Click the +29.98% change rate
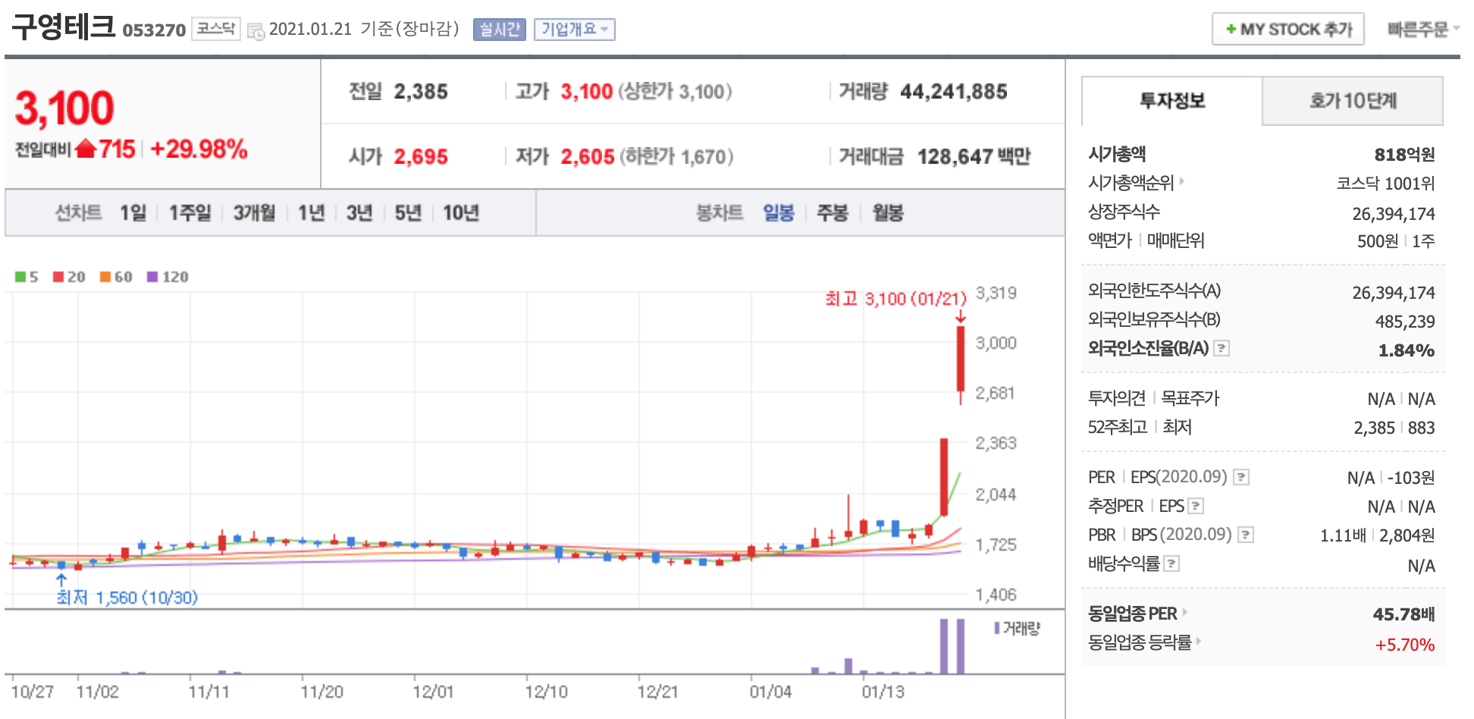Image resolution: width=1474 pixels, height=719 pixels. [199, 149]
